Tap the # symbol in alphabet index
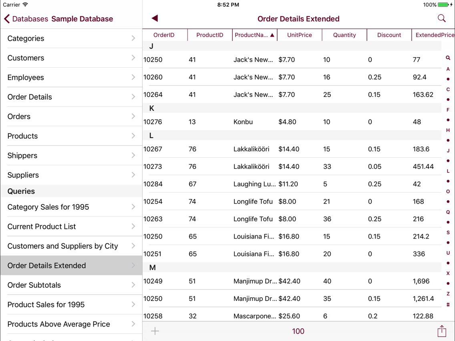Image resolution: width=455 pixels, height=341 pixels. pos(448,305)
